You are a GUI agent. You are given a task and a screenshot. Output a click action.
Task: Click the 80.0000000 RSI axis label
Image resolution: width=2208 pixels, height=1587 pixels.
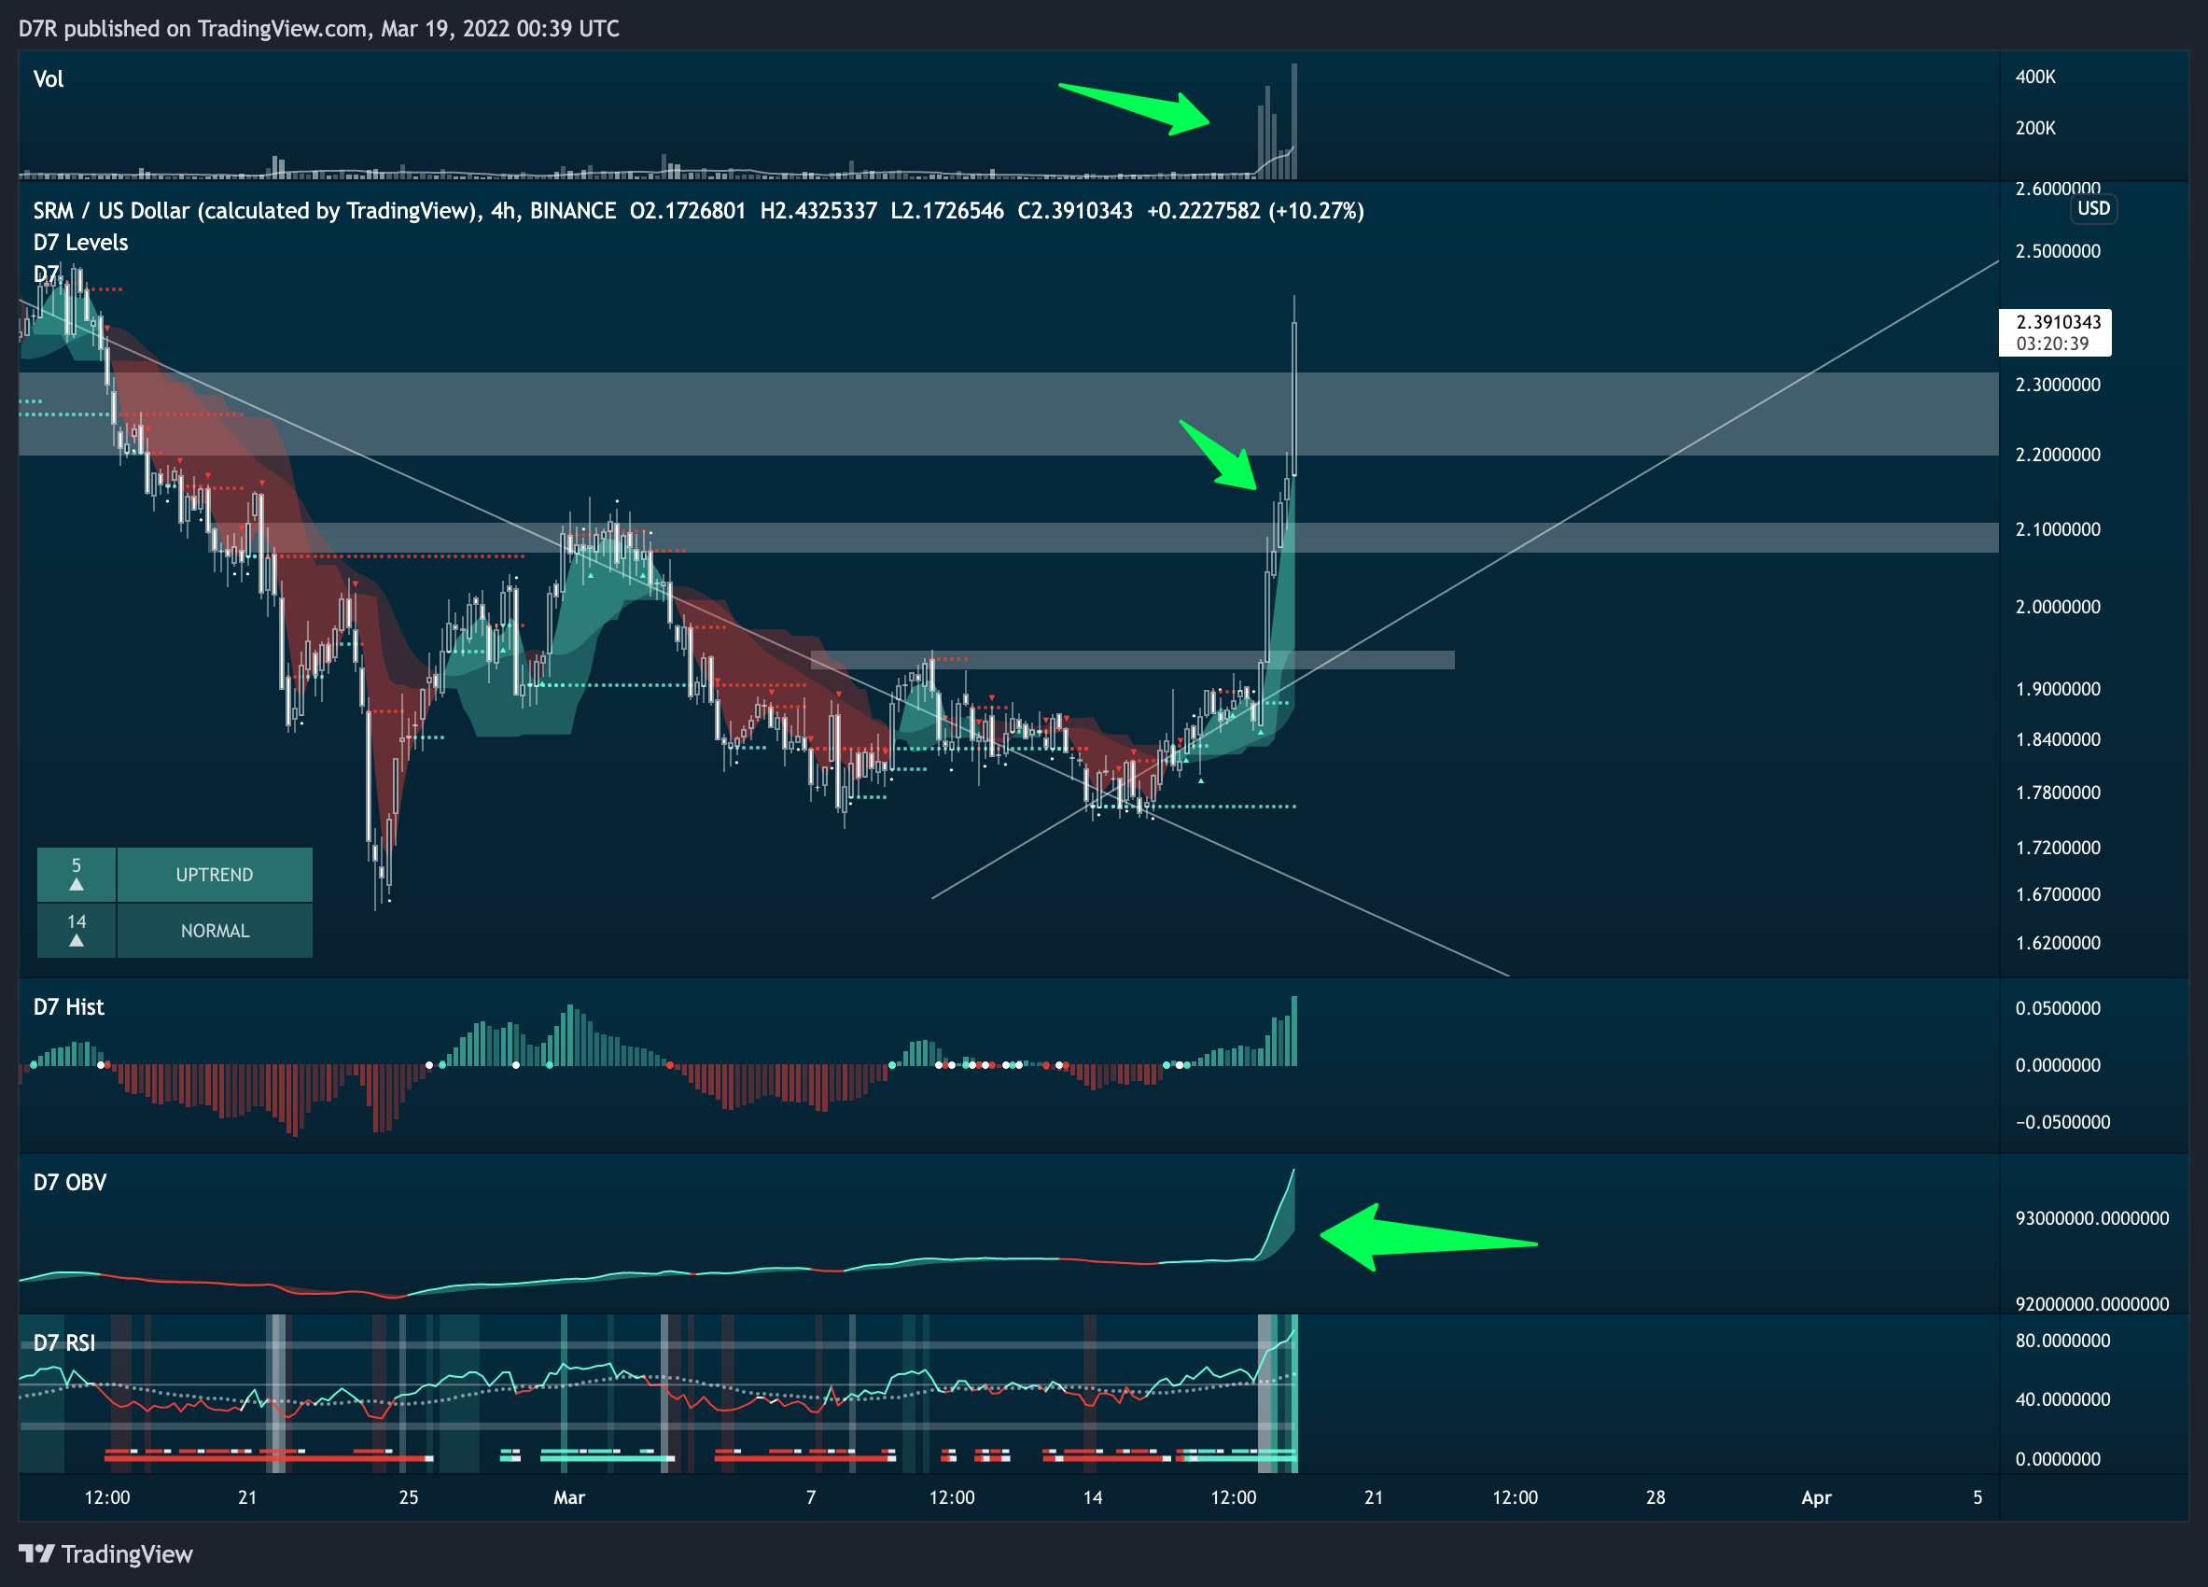(x=2062, y=1341)
